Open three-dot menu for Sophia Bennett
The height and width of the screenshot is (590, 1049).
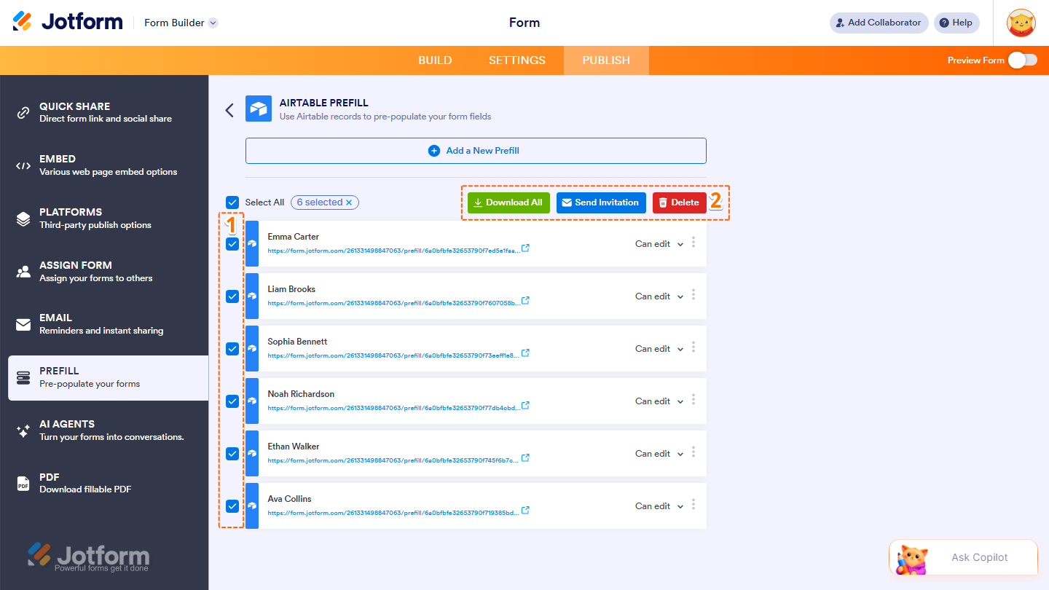pyautogui.click(x=694, y=347)
